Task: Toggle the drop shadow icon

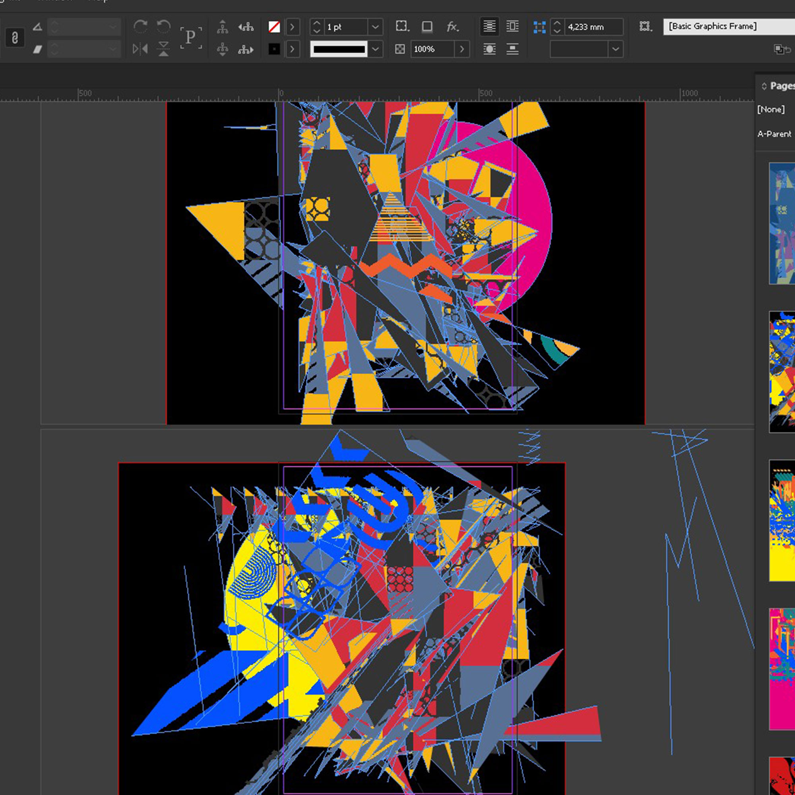Action: [x=427, y=27]
